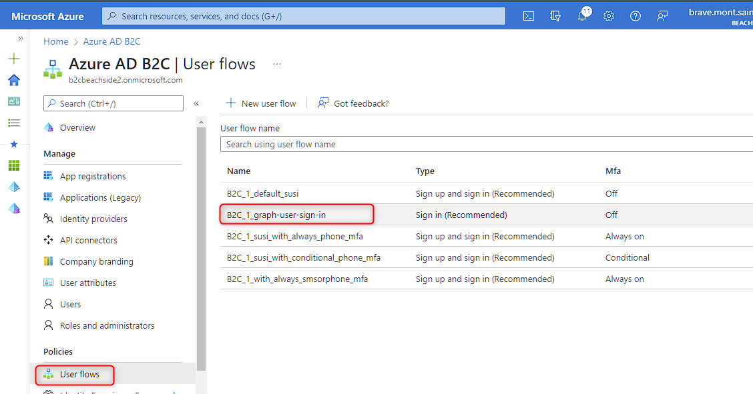
Task: Click the Favorites star icon
Action: coord(14,144)
